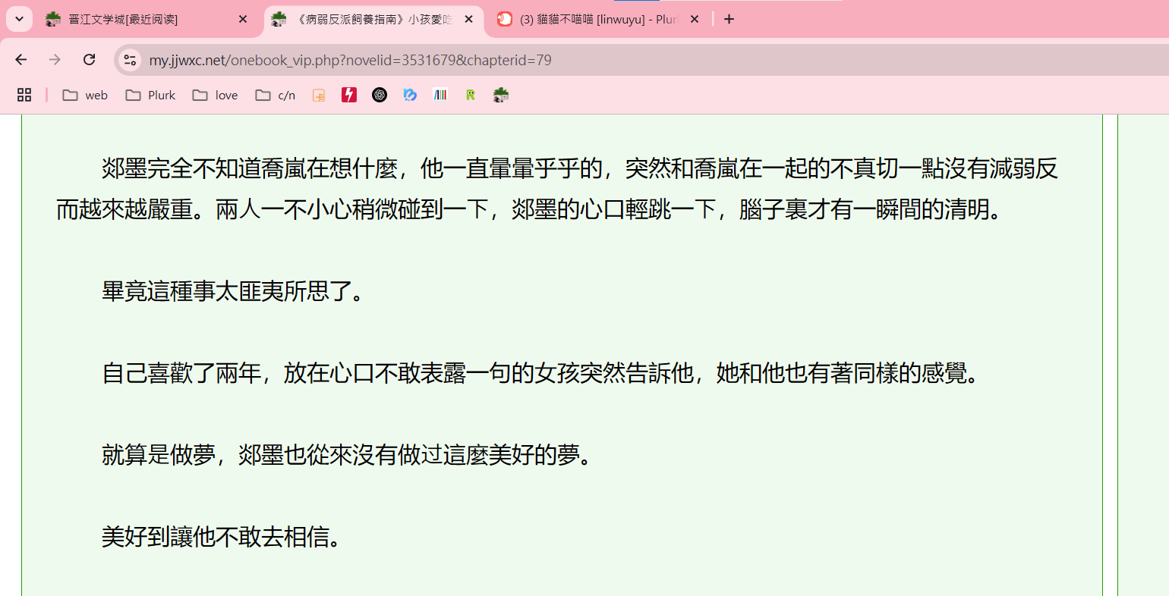Screen dimensions: 1169x596
Task: Open the apps grid shortcut
Action: [24, 95]
